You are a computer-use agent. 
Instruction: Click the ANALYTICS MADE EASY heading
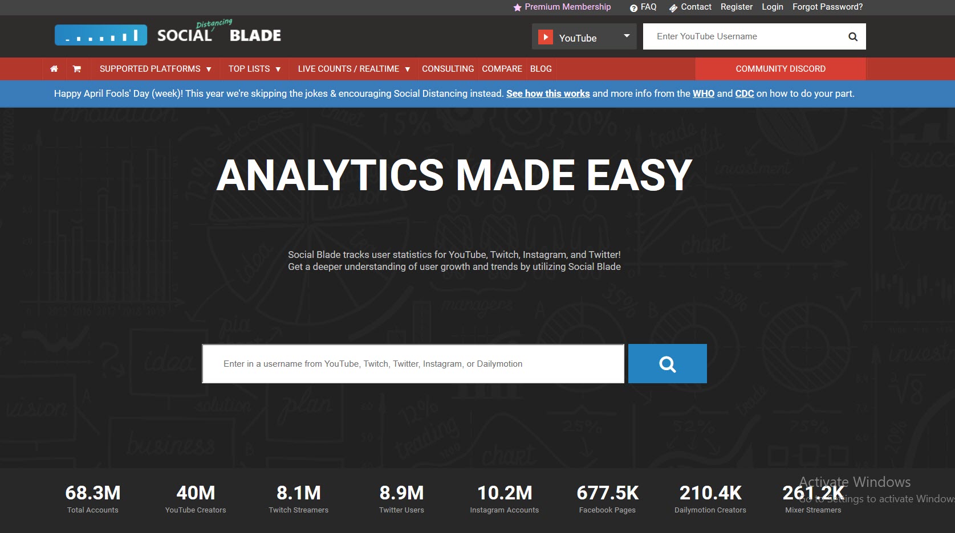(x=454, y=175)
